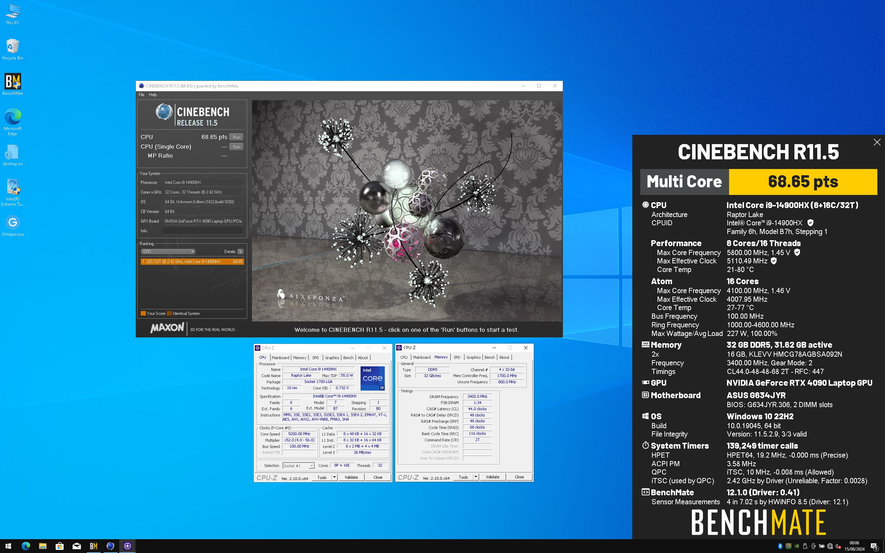
Task: Open Edge from the taskbar
Action: [26, 546]
